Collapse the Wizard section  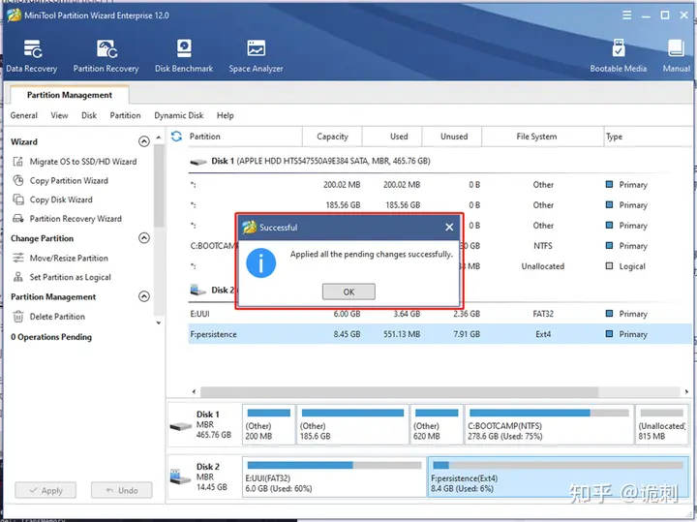tap(144, 141)
